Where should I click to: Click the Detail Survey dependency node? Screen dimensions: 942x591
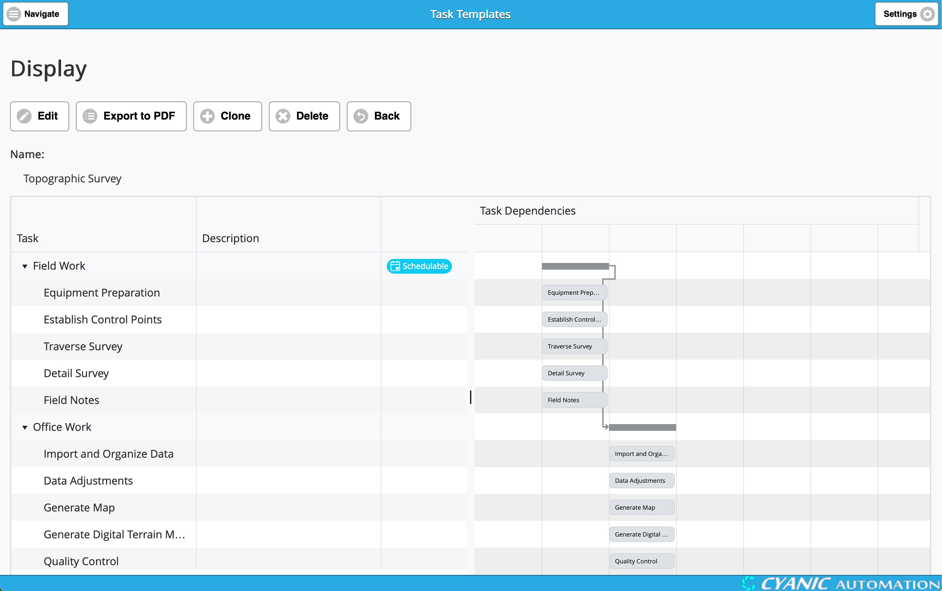(x=574, y=373)
